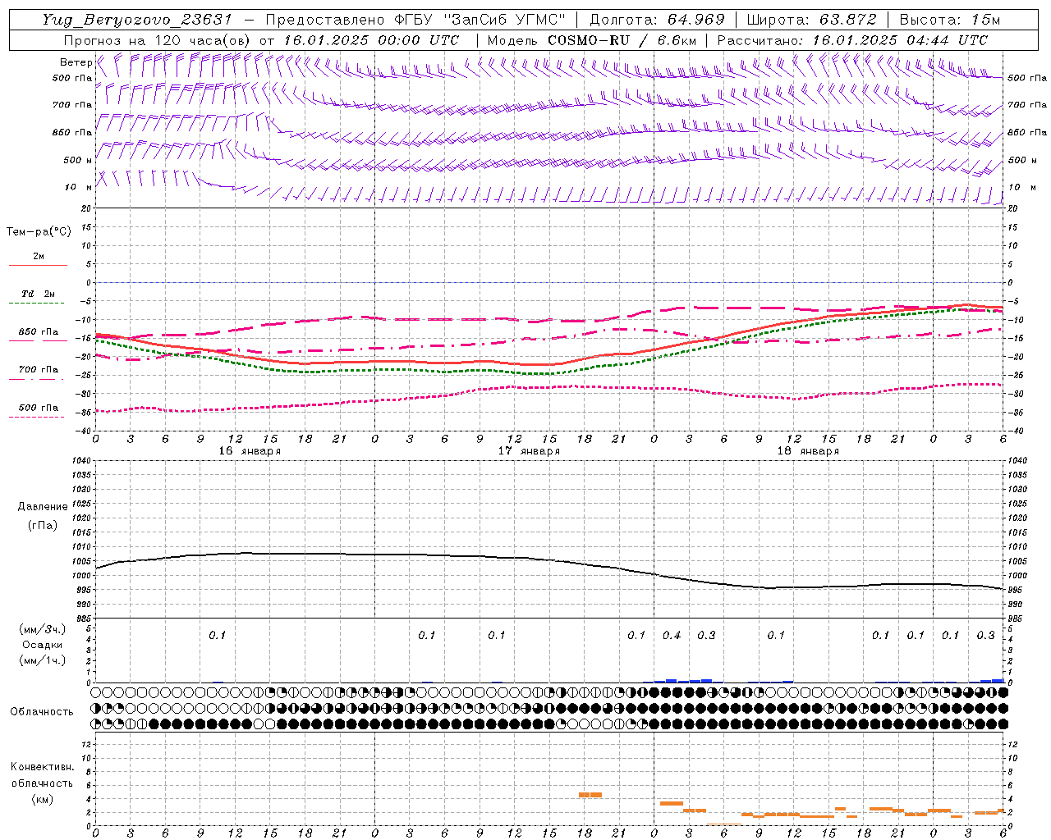
Task: Click the 'Тем-ра(°C)' temperature axis title
Action: pos(39,232)
